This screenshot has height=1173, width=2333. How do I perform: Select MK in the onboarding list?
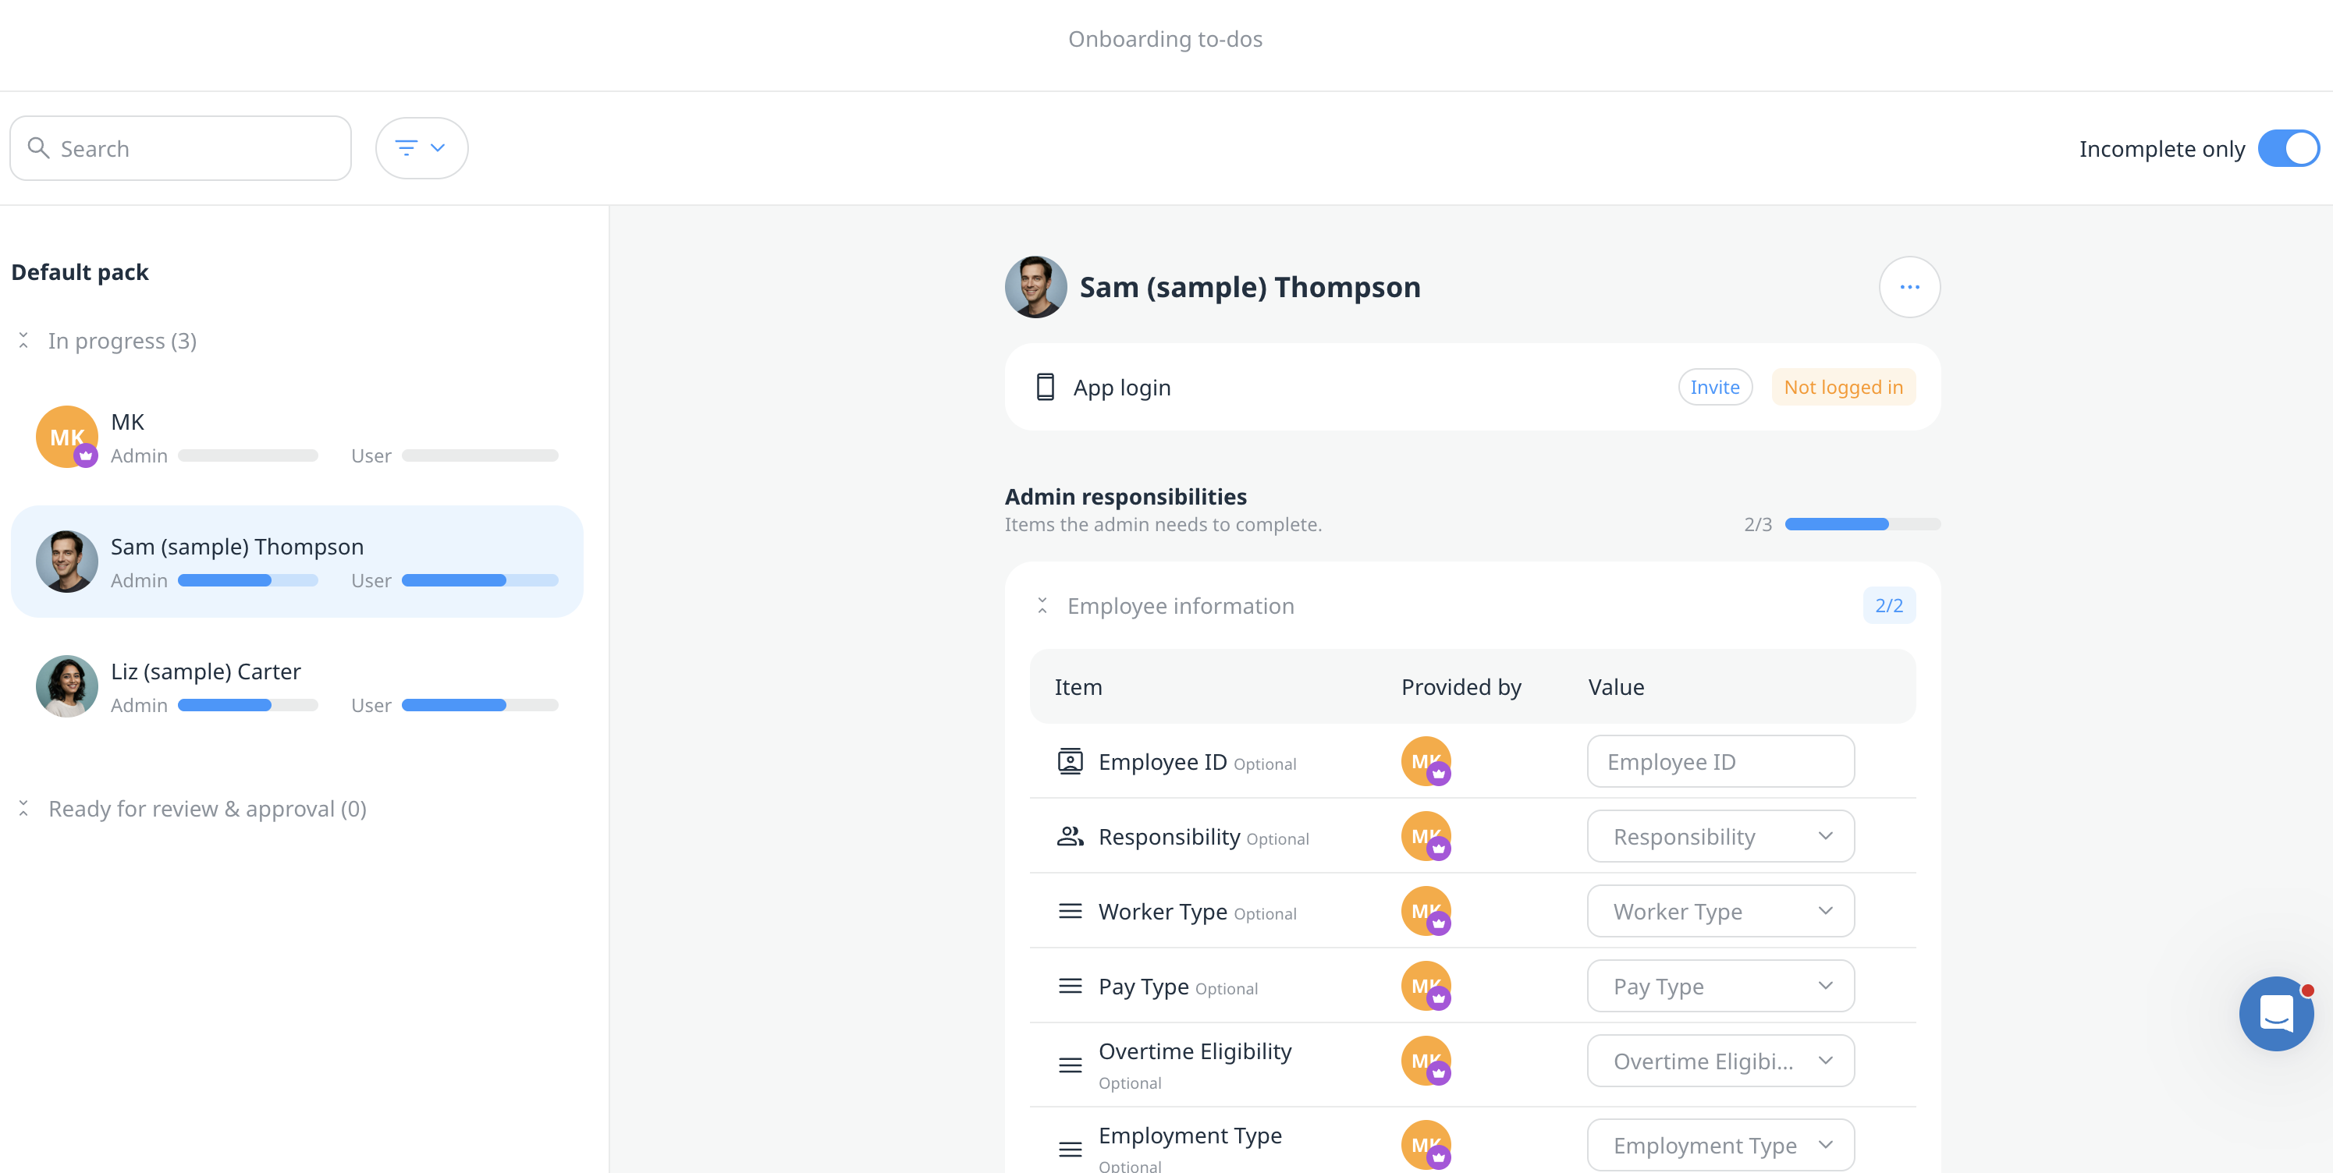point(297,438)
